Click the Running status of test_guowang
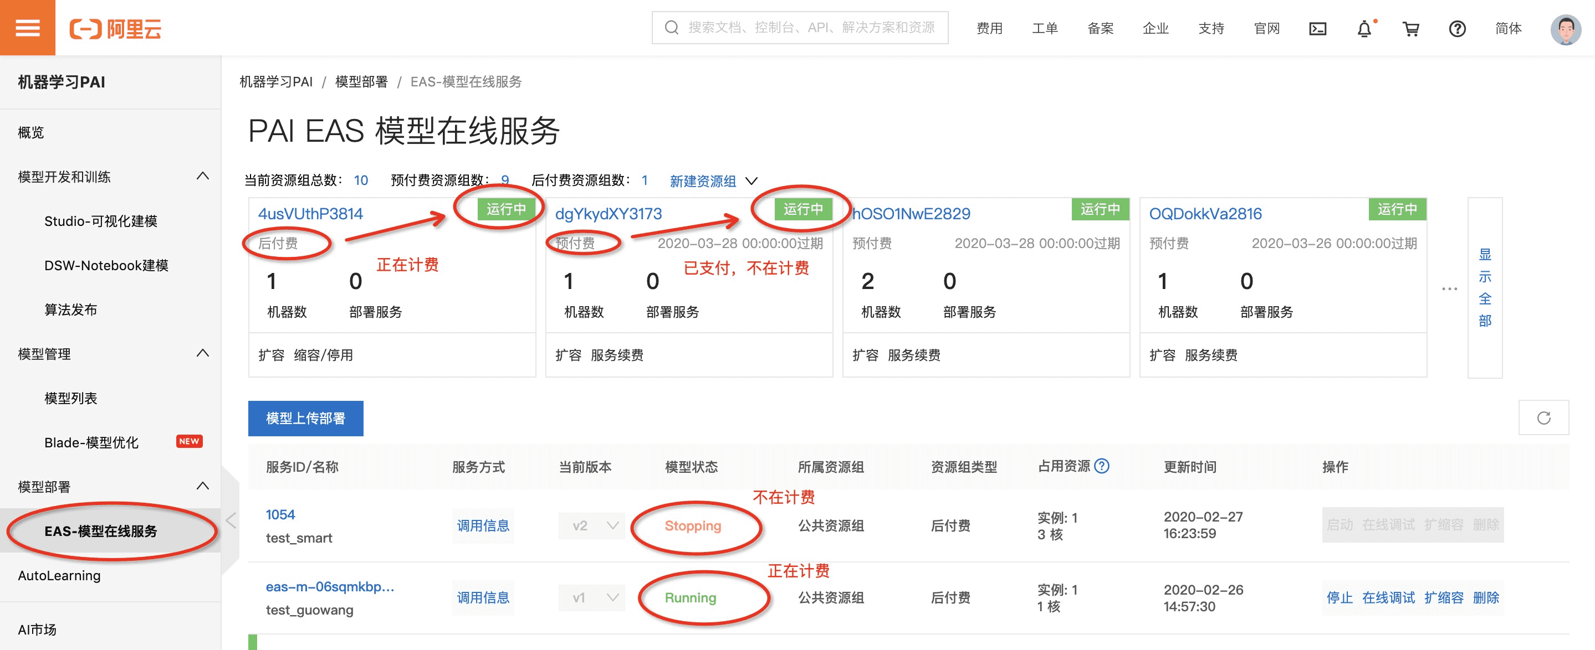This screenshot has height=650, width=1595. pyautogui.click(x=690, y=597)
